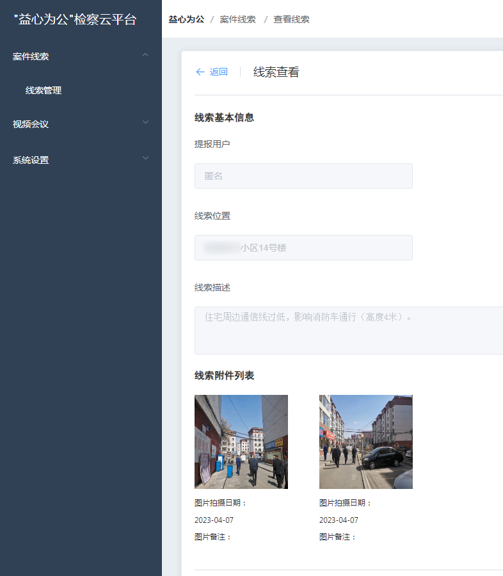Click the 线索描述 text area
This screenshot has width=503, height=576.
click(x=349, y=330)
